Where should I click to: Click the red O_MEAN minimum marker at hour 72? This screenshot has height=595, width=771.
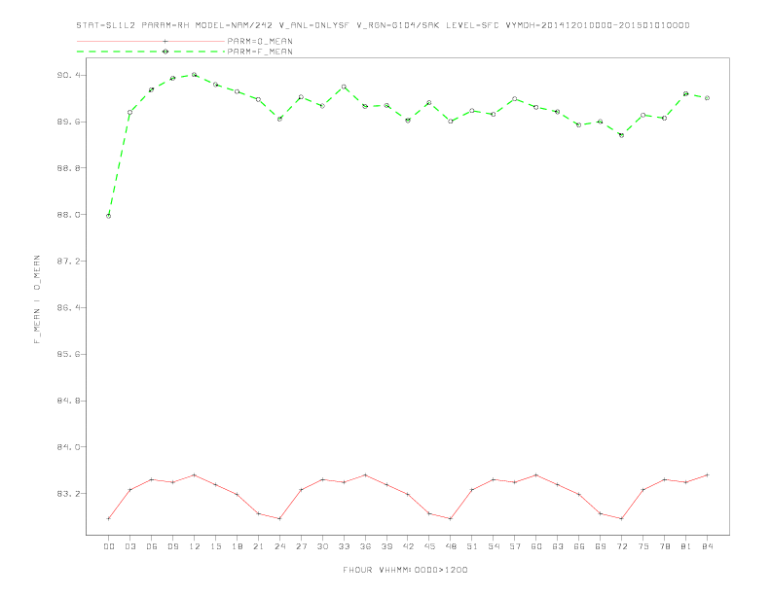[621, 518]
